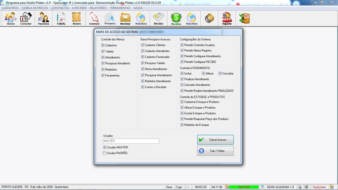Check the Usuário PADRÃO checkbox
This screenshot has width=338, height=190.
click(x=104, y=153)
